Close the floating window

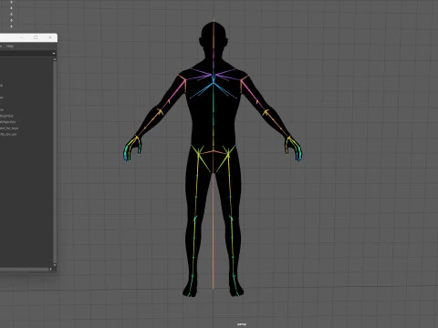click(50, 37)
